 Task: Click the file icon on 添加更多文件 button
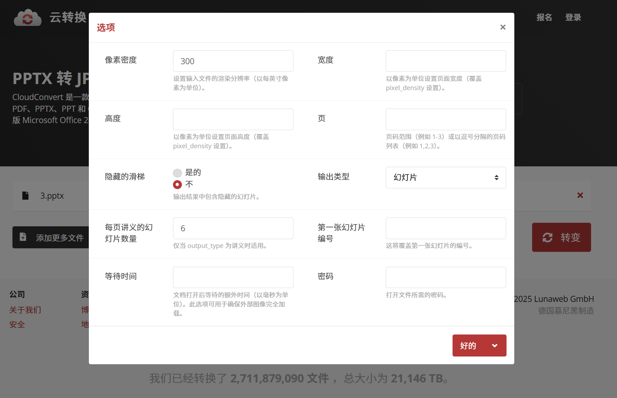pos(23,237)
